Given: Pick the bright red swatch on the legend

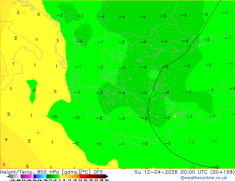Looking at the screenshot, I should (81, 176).
